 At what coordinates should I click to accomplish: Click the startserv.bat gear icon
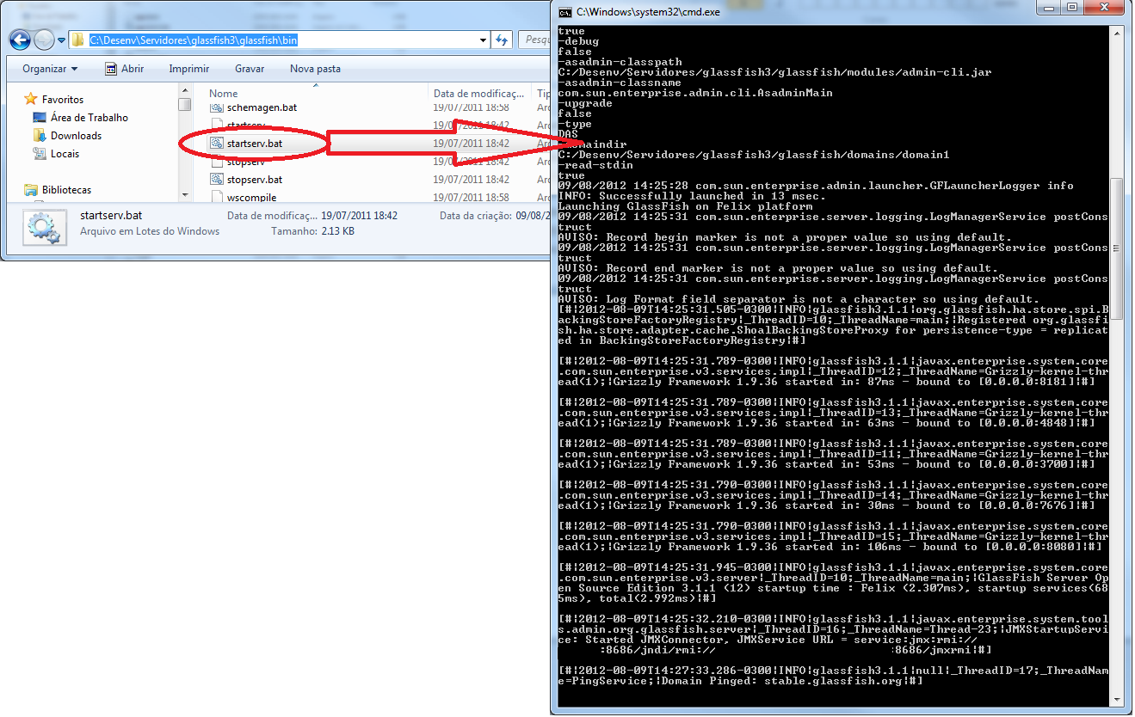coord(215,143)
